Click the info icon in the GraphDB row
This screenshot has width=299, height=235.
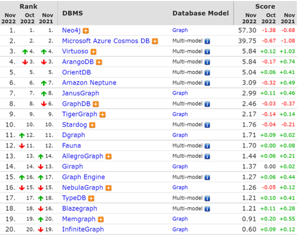[207, 104]
